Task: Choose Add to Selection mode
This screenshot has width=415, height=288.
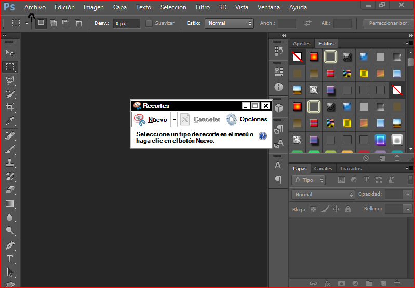Action: click(53, 23)
